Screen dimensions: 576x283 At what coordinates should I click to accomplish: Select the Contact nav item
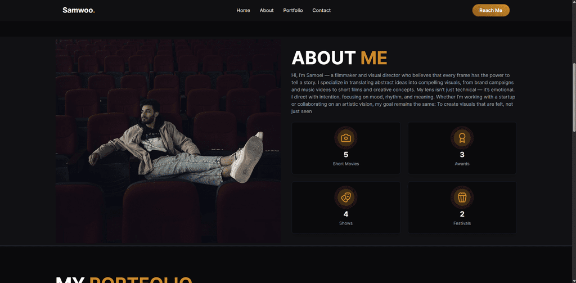(x=321, y=10)
